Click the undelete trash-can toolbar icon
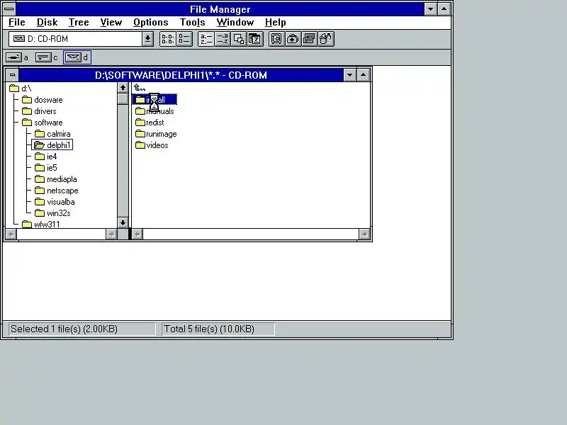The height and width of the screenshot is (425, 567). [x=325, y=39]
